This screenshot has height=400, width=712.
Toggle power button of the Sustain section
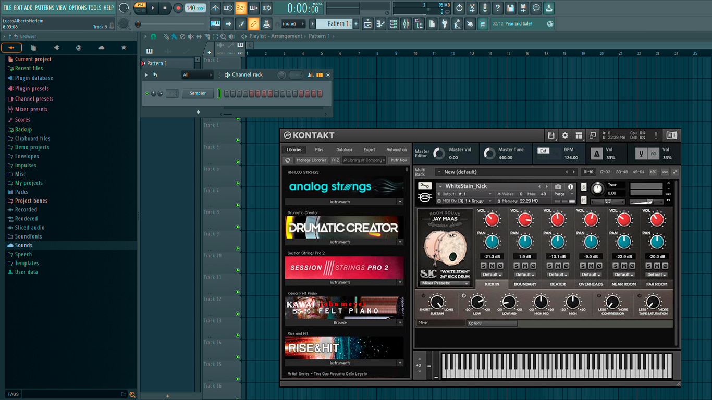pos(423,295)
